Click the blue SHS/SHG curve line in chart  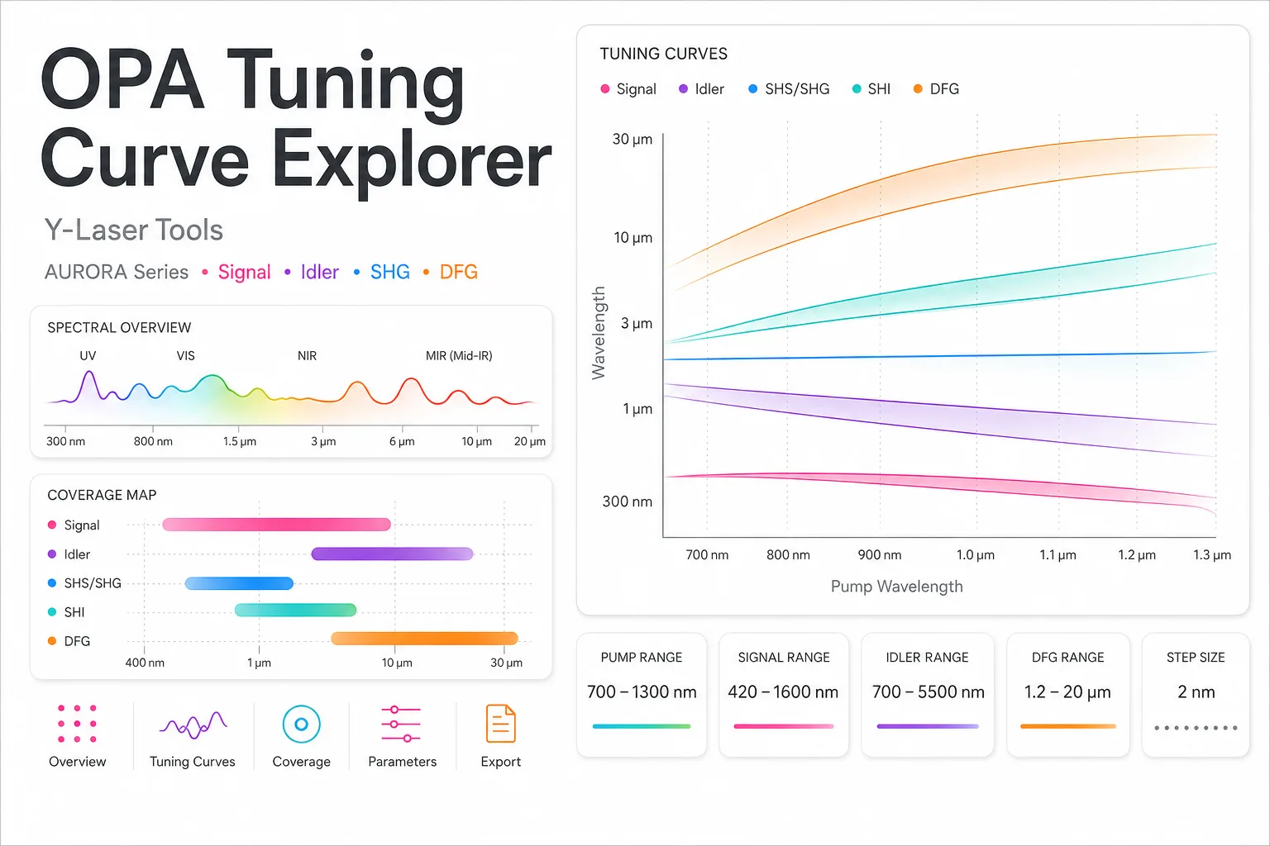[939, 356]
